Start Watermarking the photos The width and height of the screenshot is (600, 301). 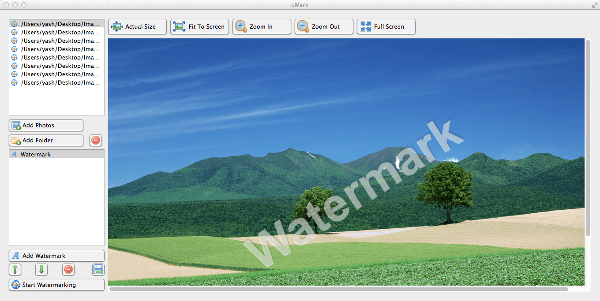(56, 285)
